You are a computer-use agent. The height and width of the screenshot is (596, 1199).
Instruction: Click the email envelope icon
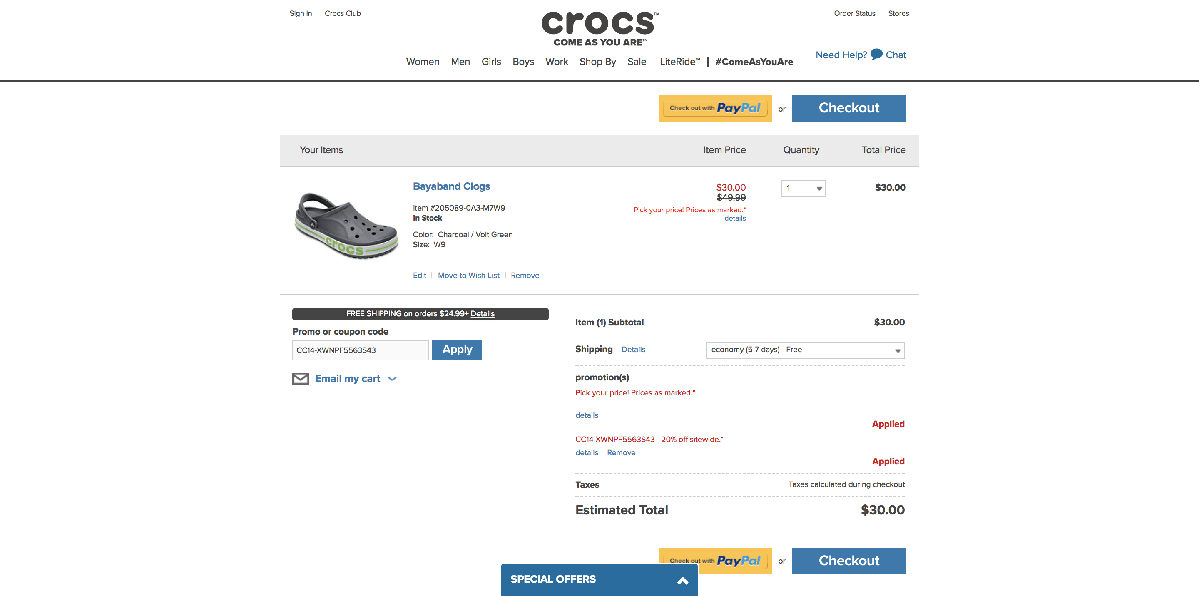[300, 378]
